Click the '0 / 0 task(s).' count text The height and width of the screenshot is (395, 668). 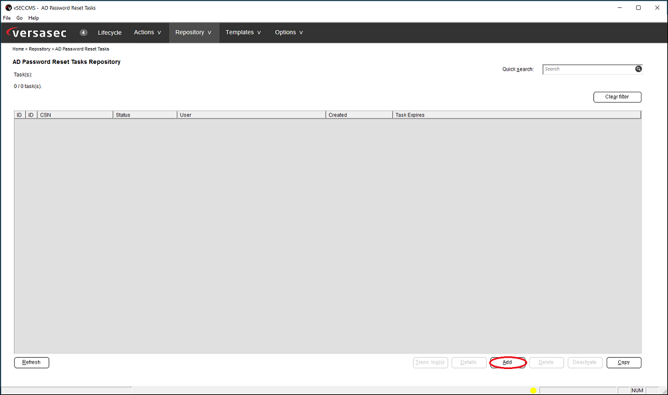pos(28,86)
